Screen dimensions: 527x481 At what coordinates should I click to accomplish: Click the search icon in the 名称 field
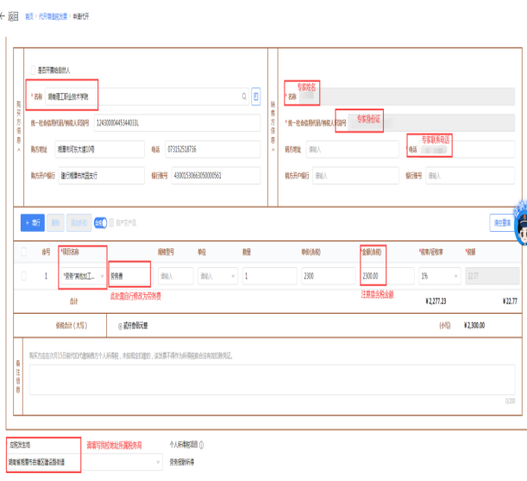point(244,97)
